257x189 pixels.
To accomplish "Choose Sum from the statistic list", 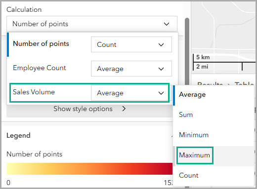I will pos(214,114).
